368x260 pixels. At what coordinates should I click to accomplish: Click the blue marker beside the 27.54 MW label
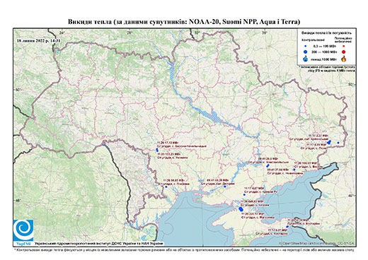(x=294, y=170)
